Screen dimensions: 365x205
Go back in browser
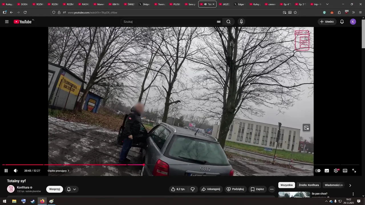point(11,13)
